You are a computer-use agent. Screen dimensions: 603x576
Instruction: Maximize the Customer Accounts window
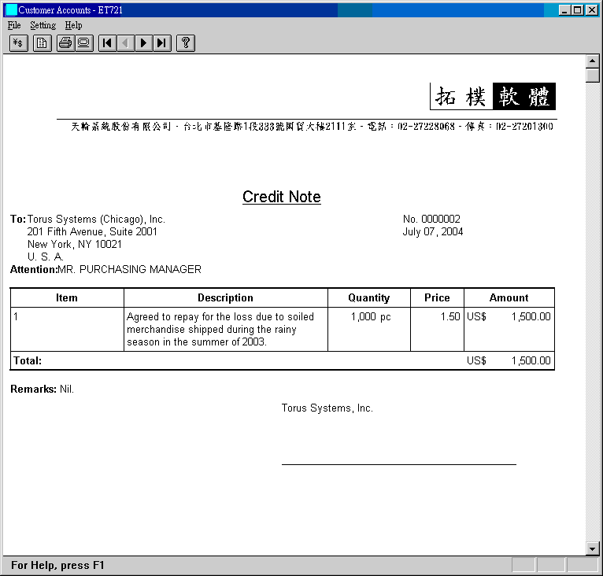tap(578, 10)
